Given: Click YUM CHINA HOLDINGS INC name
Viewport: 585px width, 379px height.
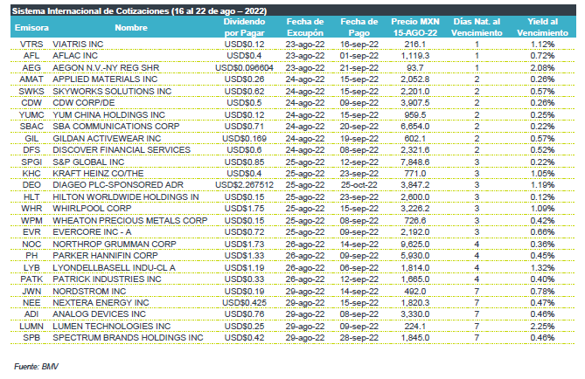Looking at the screenshot, I should [108, 114].
